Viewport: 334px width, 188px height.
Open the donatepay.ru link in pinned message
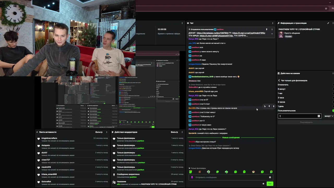pyautogui.click(x=212, y=33)
